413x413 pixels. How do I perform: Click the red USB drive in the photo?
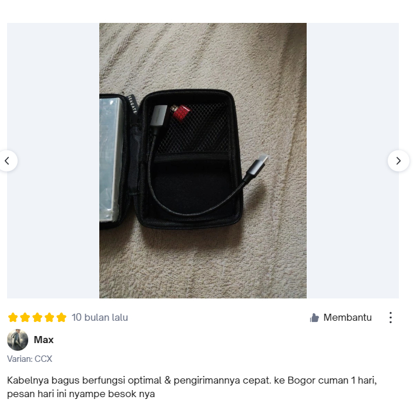[181, 113]
